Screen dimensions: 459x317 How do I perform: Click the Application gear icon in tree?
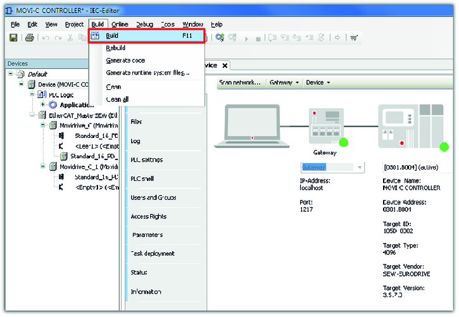tap(53, 105)
